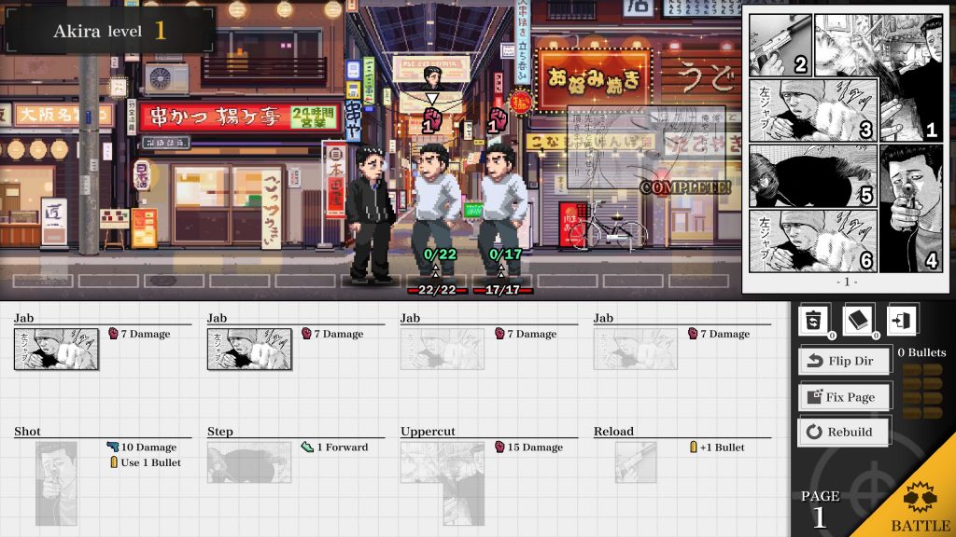Select comic panel numbered 6

click(x=813, y=241)
